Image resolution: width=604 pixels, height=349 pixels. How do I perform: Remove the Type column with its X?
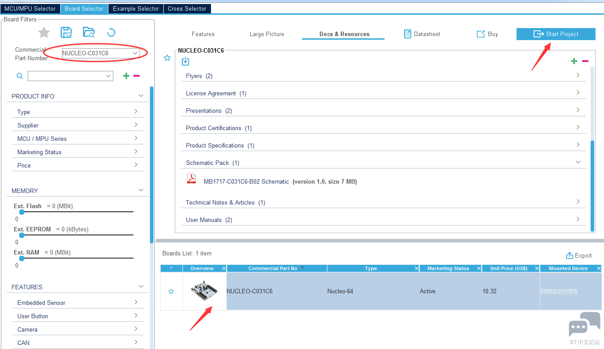coord(417,268)
